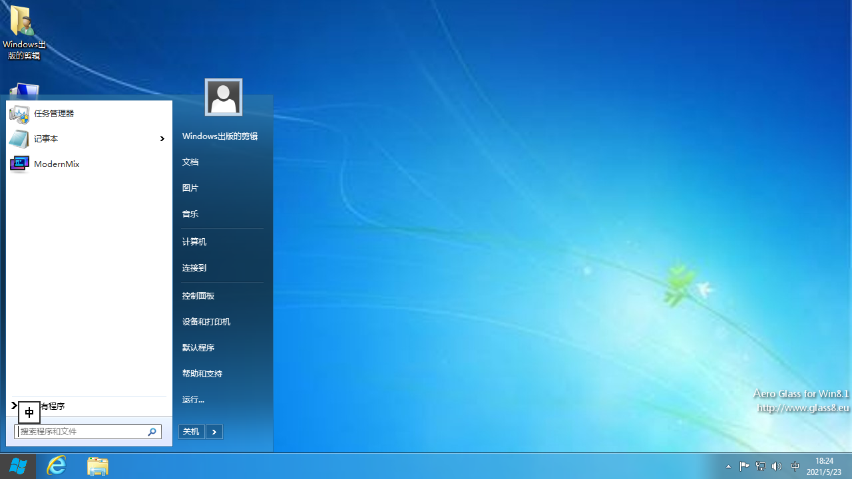Image resolution: width=852 pixels, height=479 pixels.
Task: Click the 关机 shutdown button
Action: 192,432
